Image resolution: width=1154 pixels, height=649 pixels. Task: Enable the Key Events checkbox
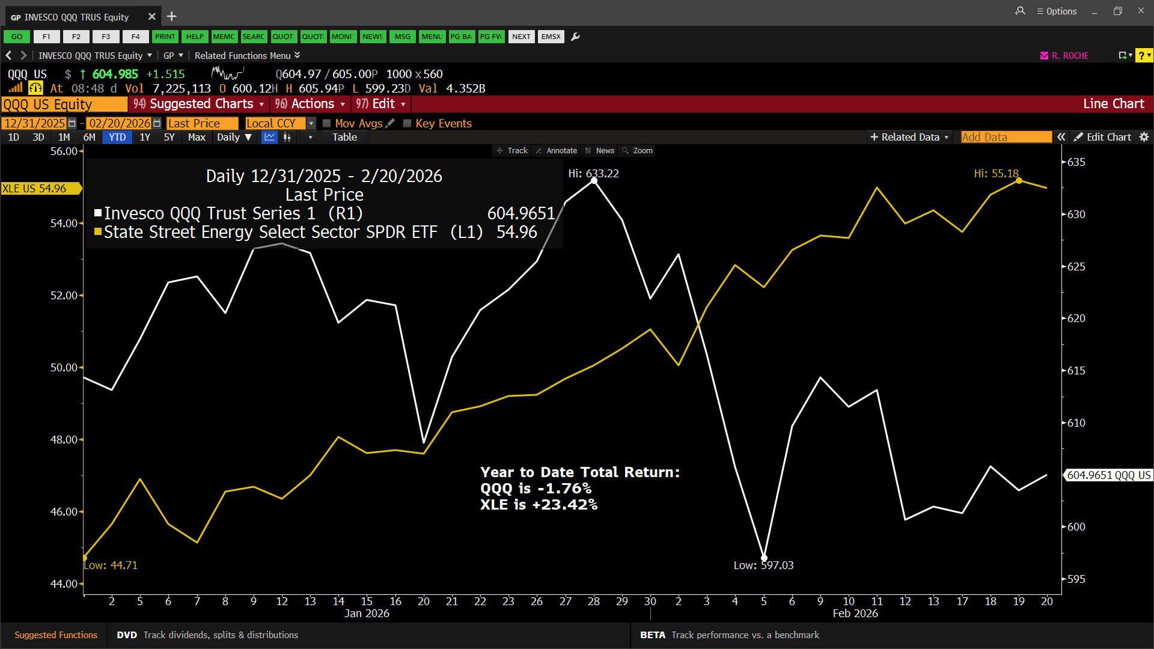click(407, 123)
